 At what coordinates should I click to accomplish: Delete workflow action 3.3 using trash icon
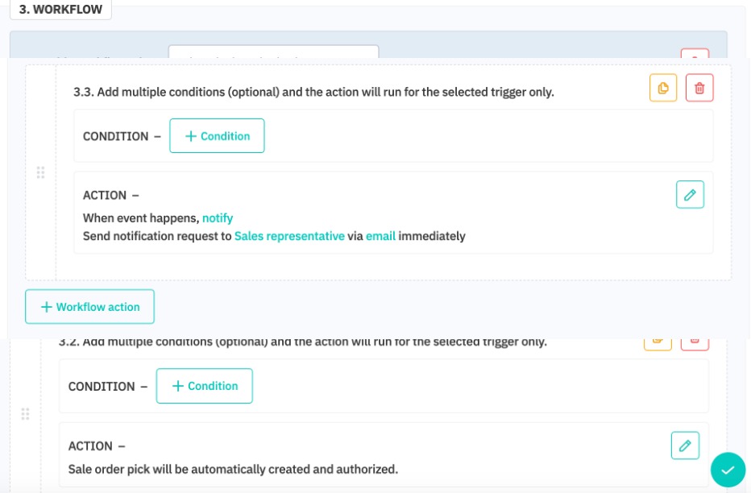pyautogui.click(x=699, y=88)
